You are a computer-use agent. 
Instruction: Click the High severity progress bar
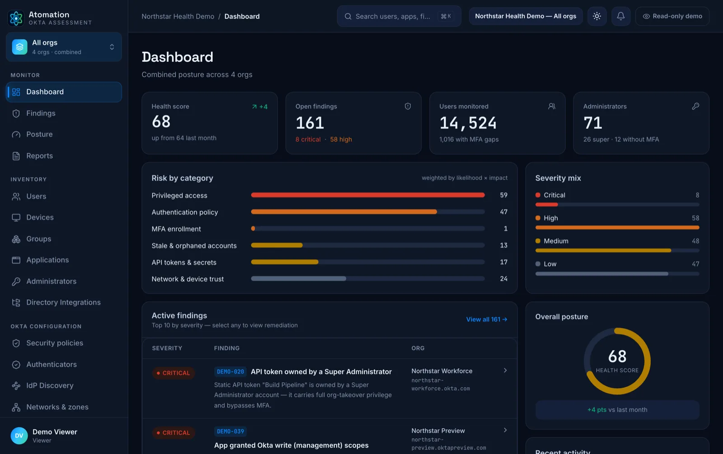tap(617, 227)
